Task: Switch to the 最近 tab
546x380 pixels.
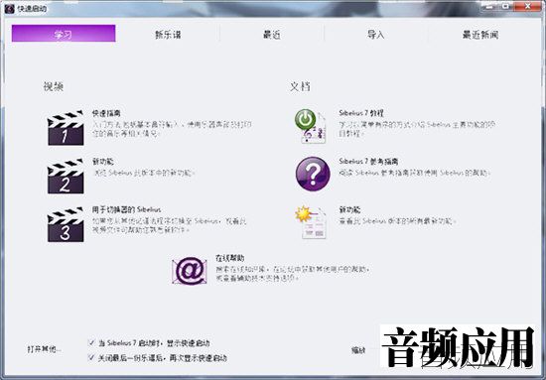Action: [x=272, y=35]
